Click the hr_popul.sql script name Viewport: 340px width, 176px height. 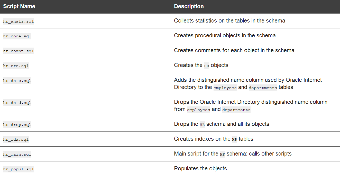point(18,169)
